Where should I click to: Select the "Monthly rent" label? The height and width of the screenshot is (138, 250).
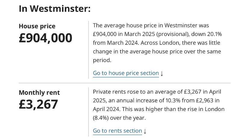pyautogui.click(x=39, y=92)
